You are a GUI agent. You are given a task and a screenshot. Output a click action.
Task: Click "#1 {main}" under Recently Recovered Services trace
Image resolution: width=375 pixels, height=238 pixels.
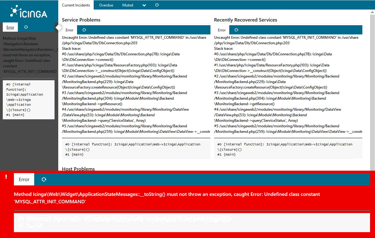[226, 154]
